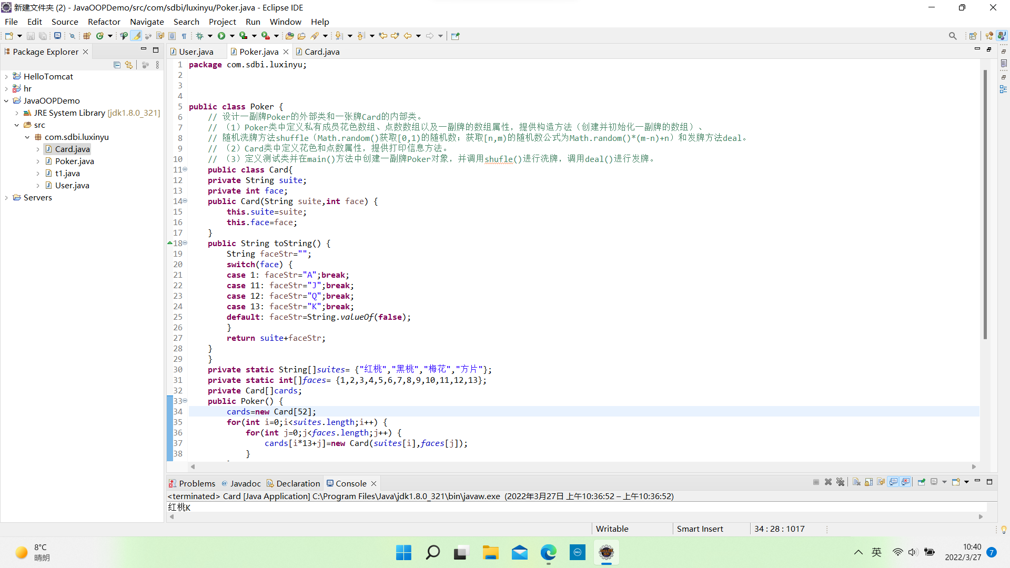Open the New Java Package wizard icon
1010x568 pixels.
(x=87, y=36)
